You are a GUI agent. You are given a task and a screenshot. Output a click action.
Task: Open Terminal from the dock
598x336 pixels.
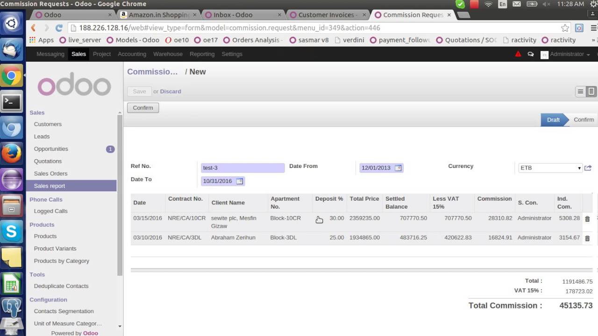[x=12, y=102]
